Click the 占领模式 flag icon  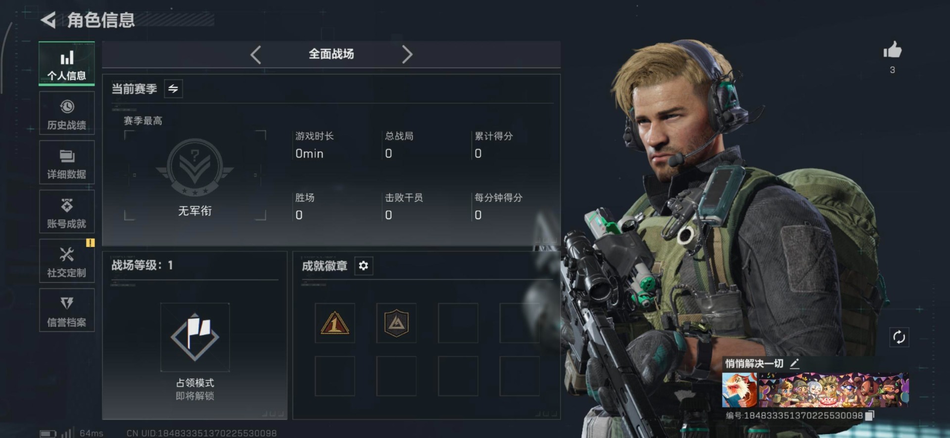coord(195,337)
